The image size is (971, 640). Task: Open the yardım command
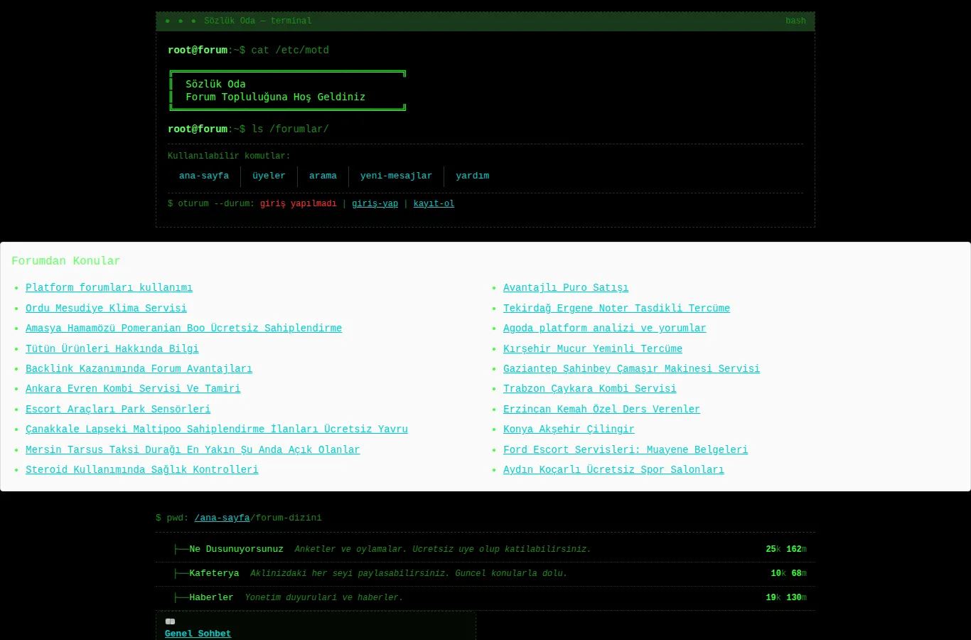click(x=472, y=176)
